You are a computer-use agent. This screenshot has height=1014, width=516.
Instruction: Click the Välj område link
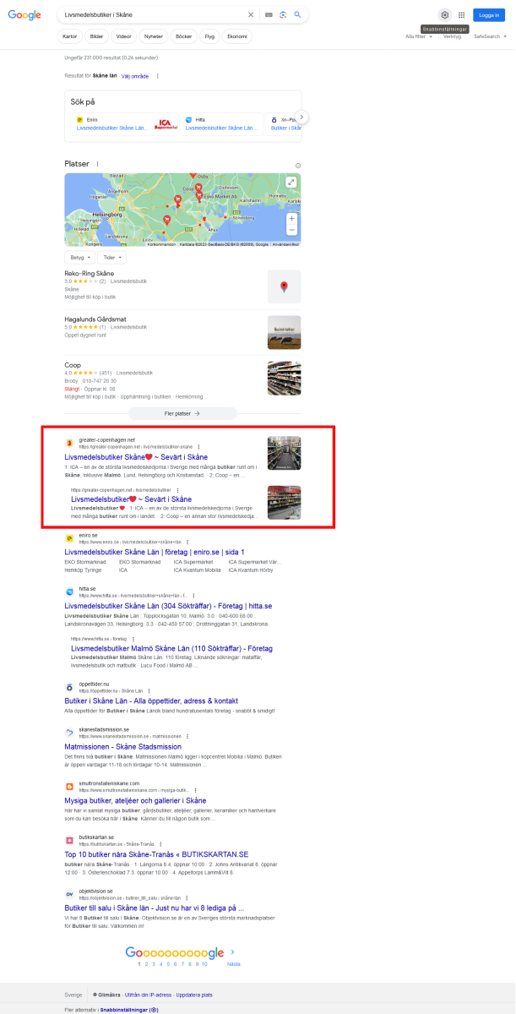coord(135,75)
